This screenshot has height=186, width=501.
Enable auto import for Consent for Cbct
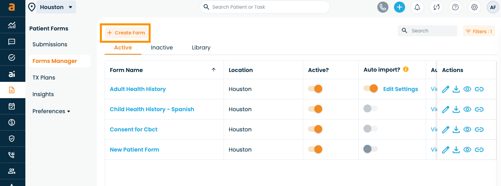coord(371,129)
